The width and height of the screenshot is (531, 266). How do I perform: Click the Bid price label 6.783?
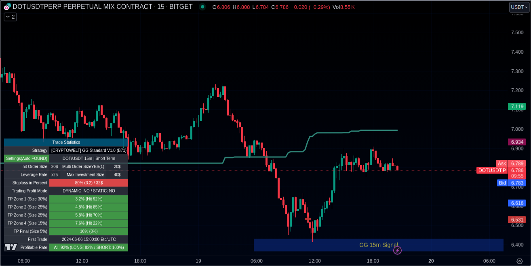(x=517, y=183)
